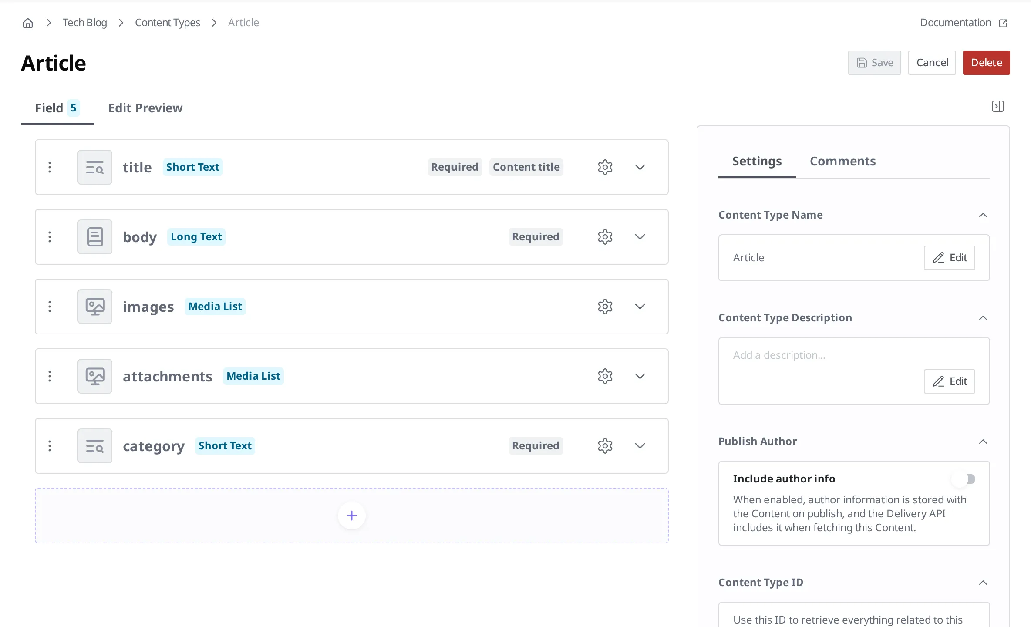
Task: Open the Documentation link
Action: coord(956,23)
